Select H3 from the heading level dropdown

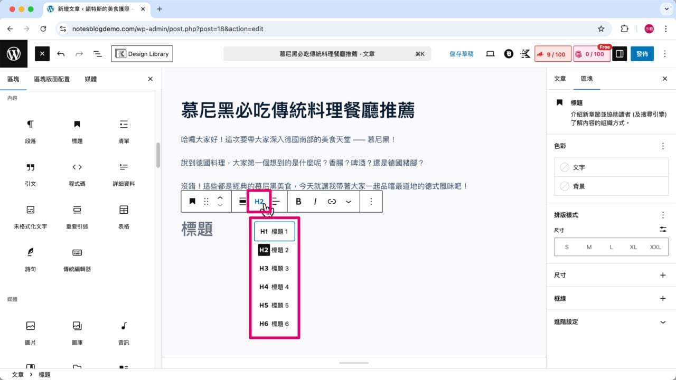274,268
